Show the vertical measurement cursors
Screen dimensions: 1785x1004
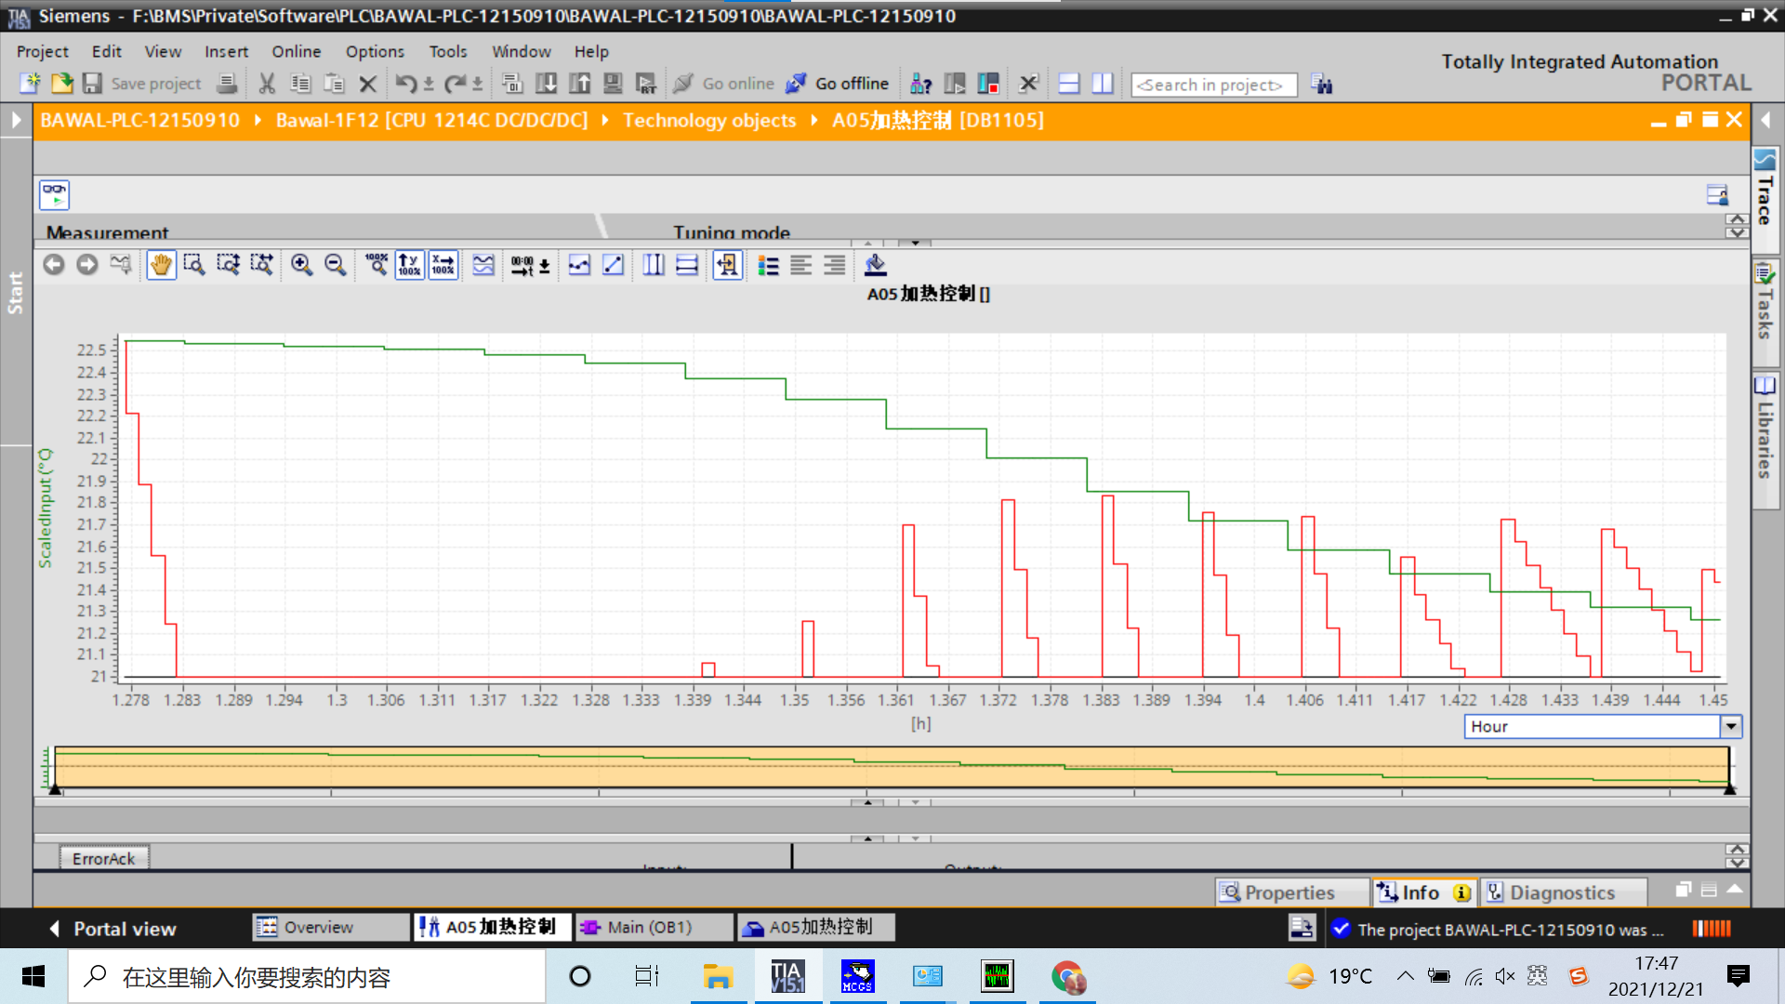[654, 265]
